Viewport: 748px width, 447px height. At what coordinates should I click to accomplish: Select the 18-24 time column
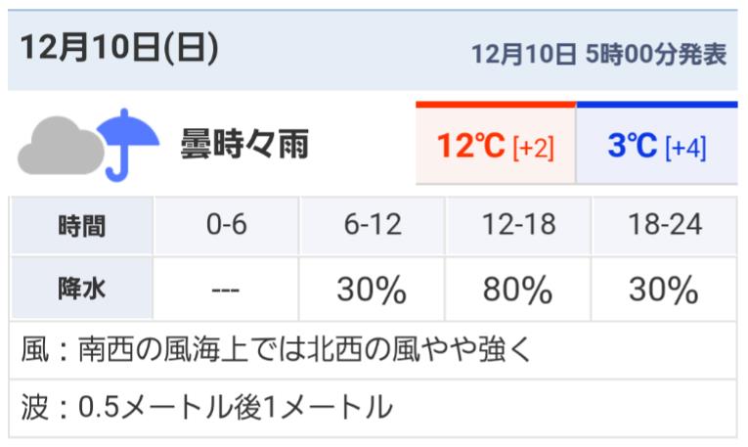[665, 225]
